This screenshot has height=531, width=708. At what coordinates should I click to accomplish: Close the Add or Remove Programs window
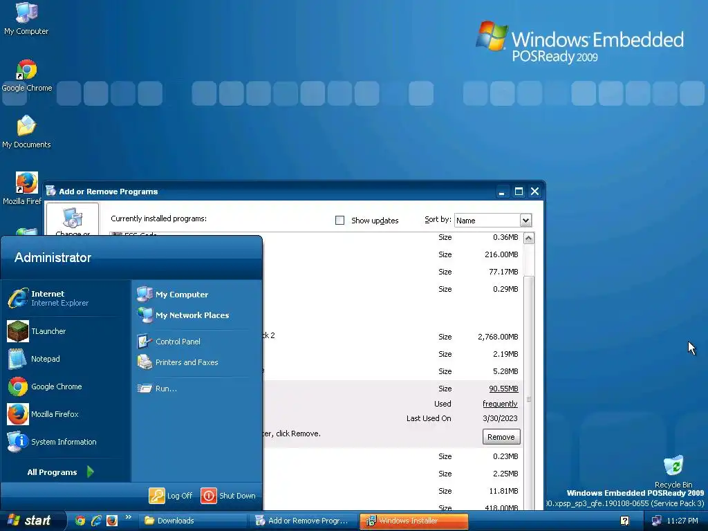(x=535, y=192)
